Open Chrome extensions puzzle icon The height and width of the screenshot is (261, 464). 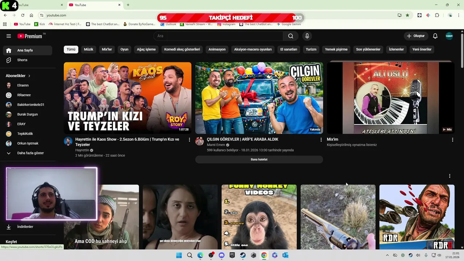click(x=437, y=15)
